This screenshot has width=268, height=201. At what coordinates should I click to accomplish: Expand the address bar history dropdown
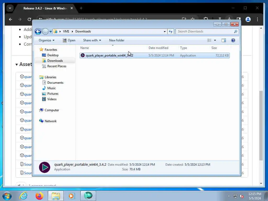[165, 32]
